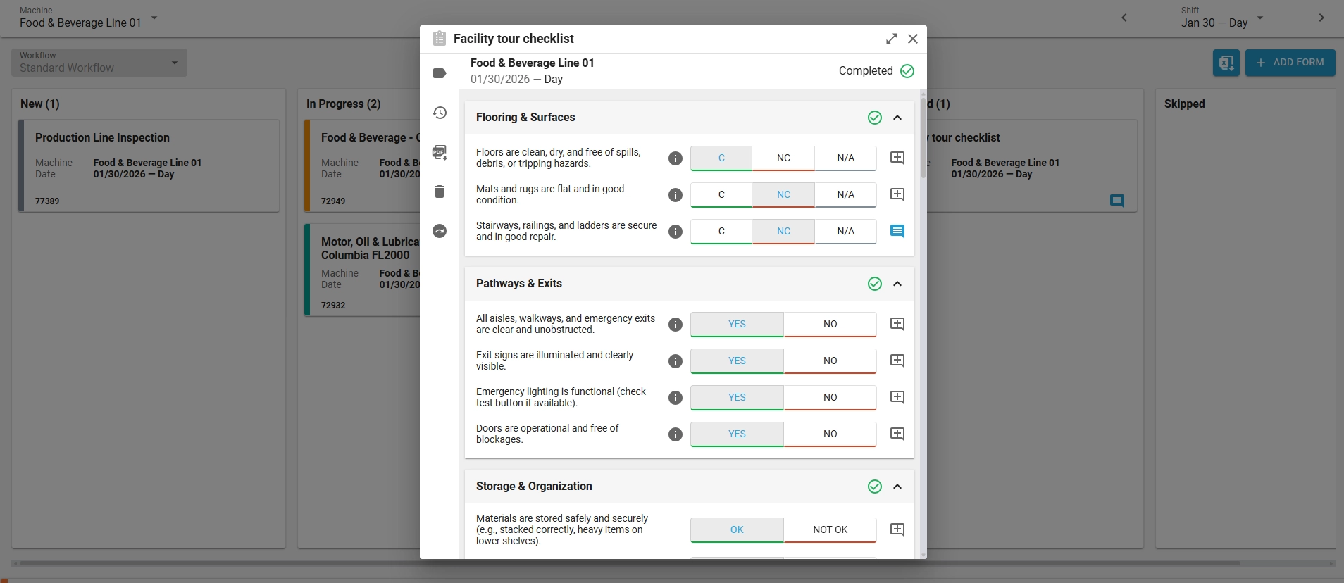Viewport: 1344px width, 583px height.
Task: Click the ADD FORM button
Action: point(1290,63)
